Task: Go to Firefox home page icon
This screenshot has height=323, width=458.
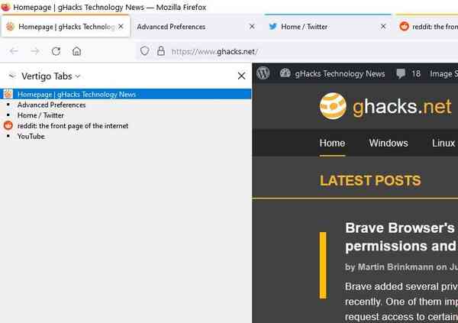Action: click(x=76, y=51)
